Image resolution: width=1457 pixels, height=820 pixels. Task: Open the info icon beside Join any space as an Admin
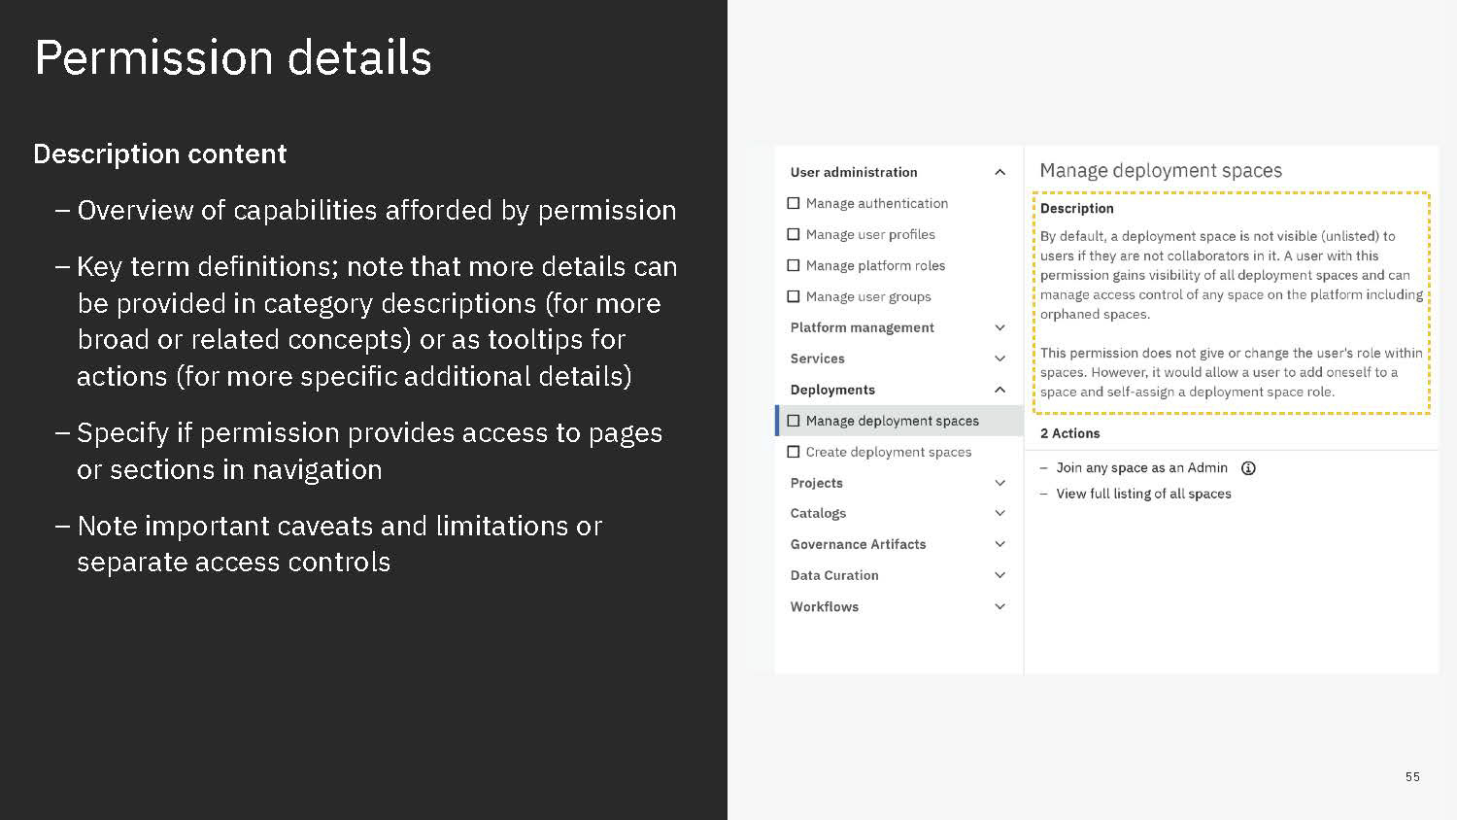coord(1248,468)
